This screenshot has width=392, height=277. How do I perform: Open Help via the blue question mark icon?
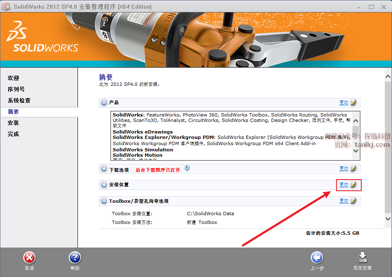click(x=75, y=258)
